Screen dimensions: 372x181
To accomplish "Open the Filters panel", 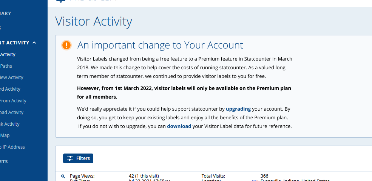I will click(x=78, y=158).
